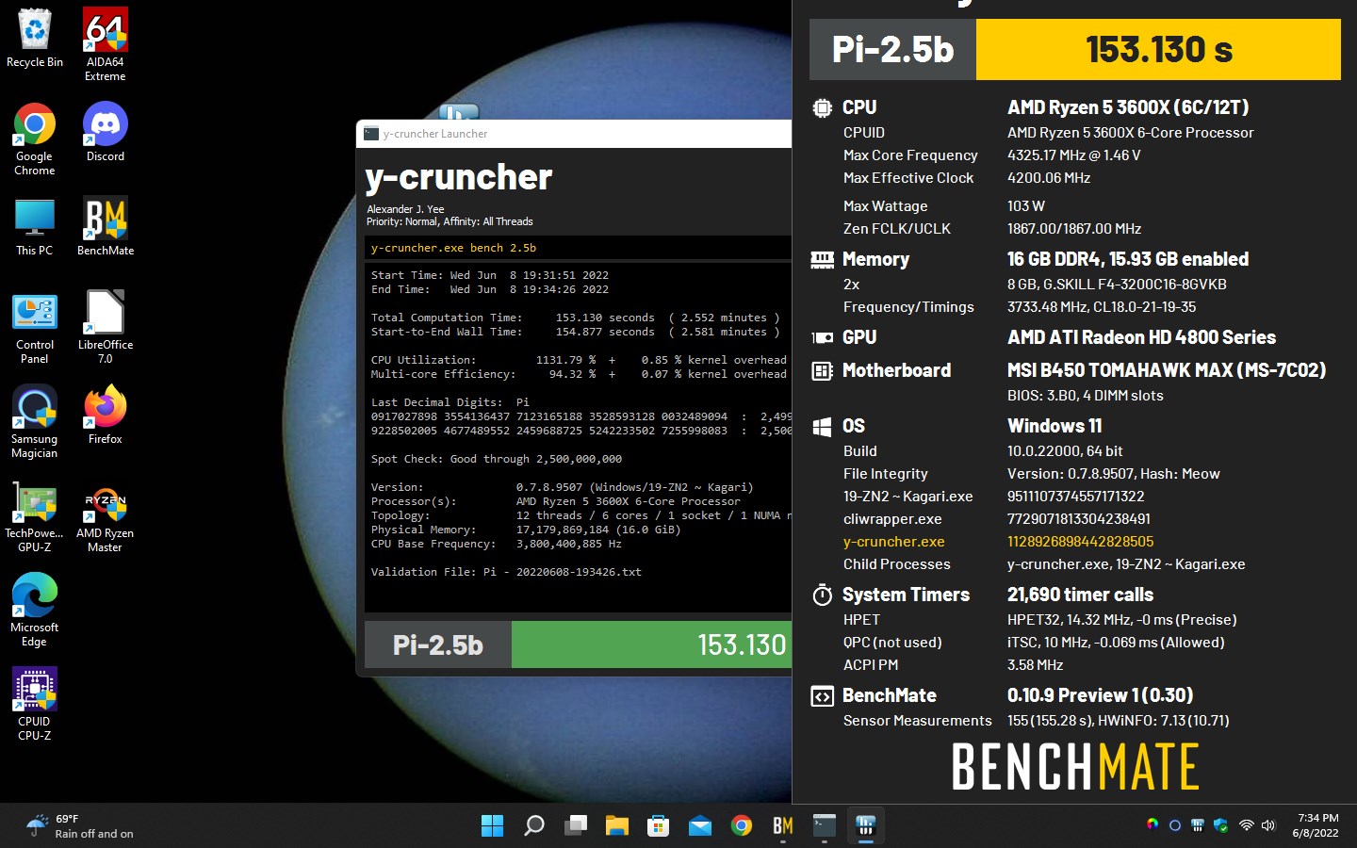
Task: Click the Frequency/Timings memory row
Action: pyautogui.click(x=1020, y=307)
